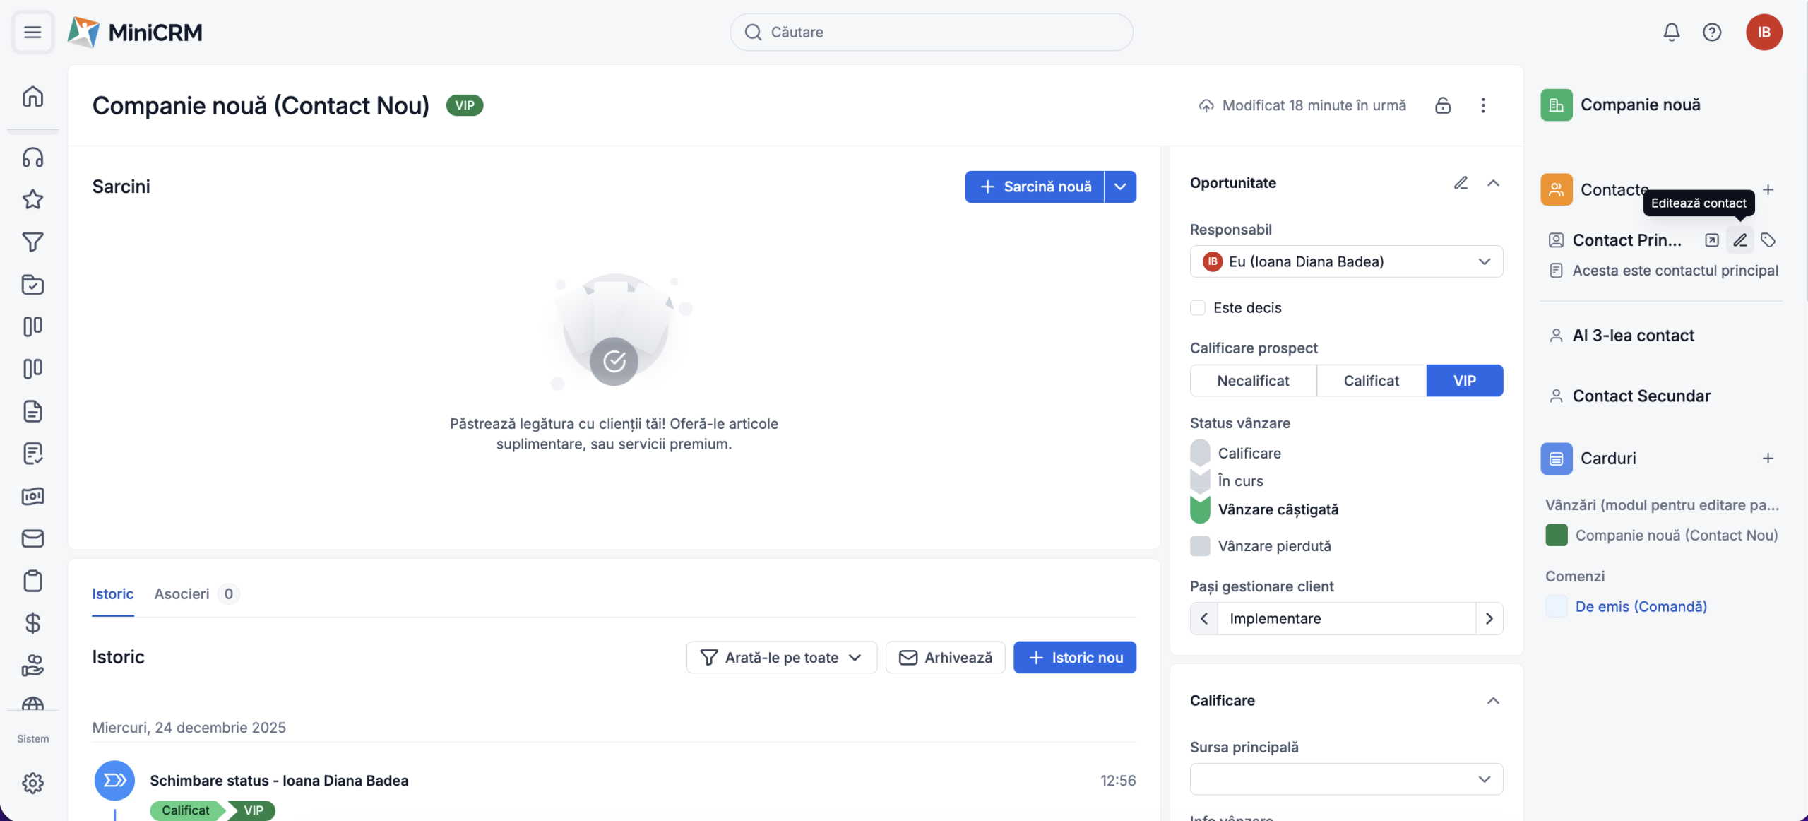1808x821 pixels.
Task: Select Necalificat prospect qualification
Action: [x=1253, y=381]
